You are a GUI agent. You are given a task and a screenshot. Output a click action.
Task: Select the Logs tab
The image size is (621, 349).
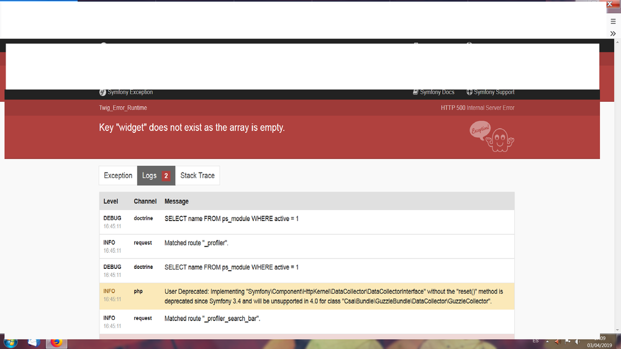[156, 176]
